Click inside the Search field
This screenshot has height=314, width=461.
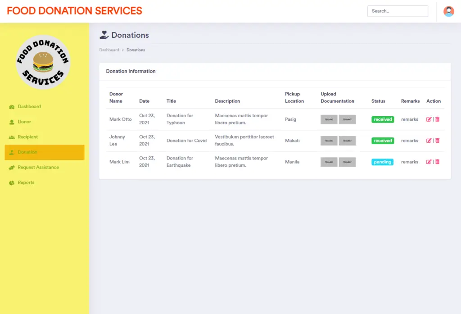point(398,11)
